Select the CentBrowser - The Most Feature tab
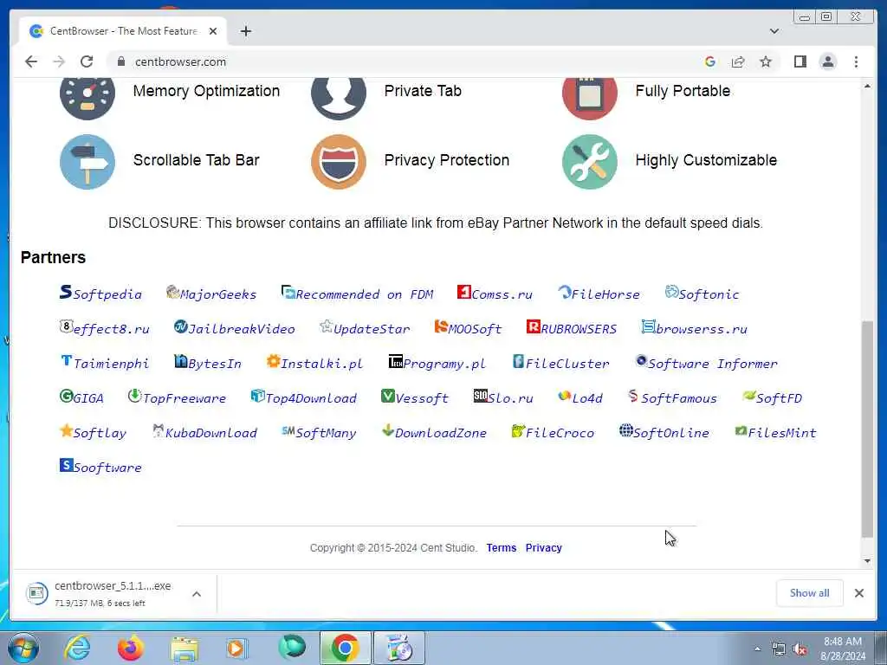This screenshot has width=887, height=665. [x=123, y=31]
